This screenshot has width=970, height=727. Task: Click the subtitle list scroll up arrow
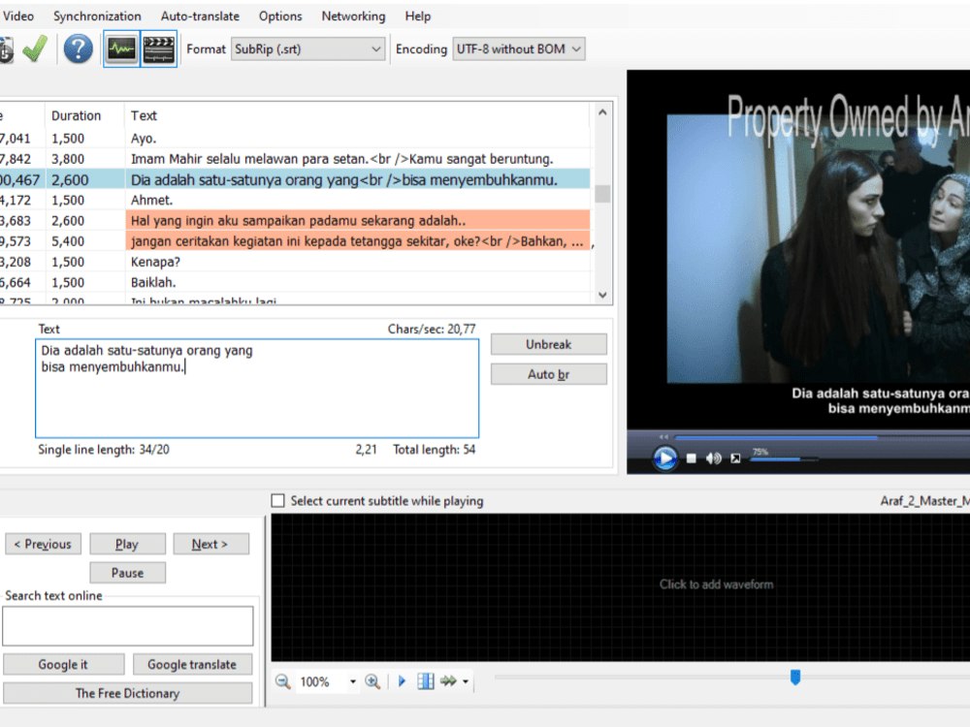pyautogui.click(x=602, y=112)
